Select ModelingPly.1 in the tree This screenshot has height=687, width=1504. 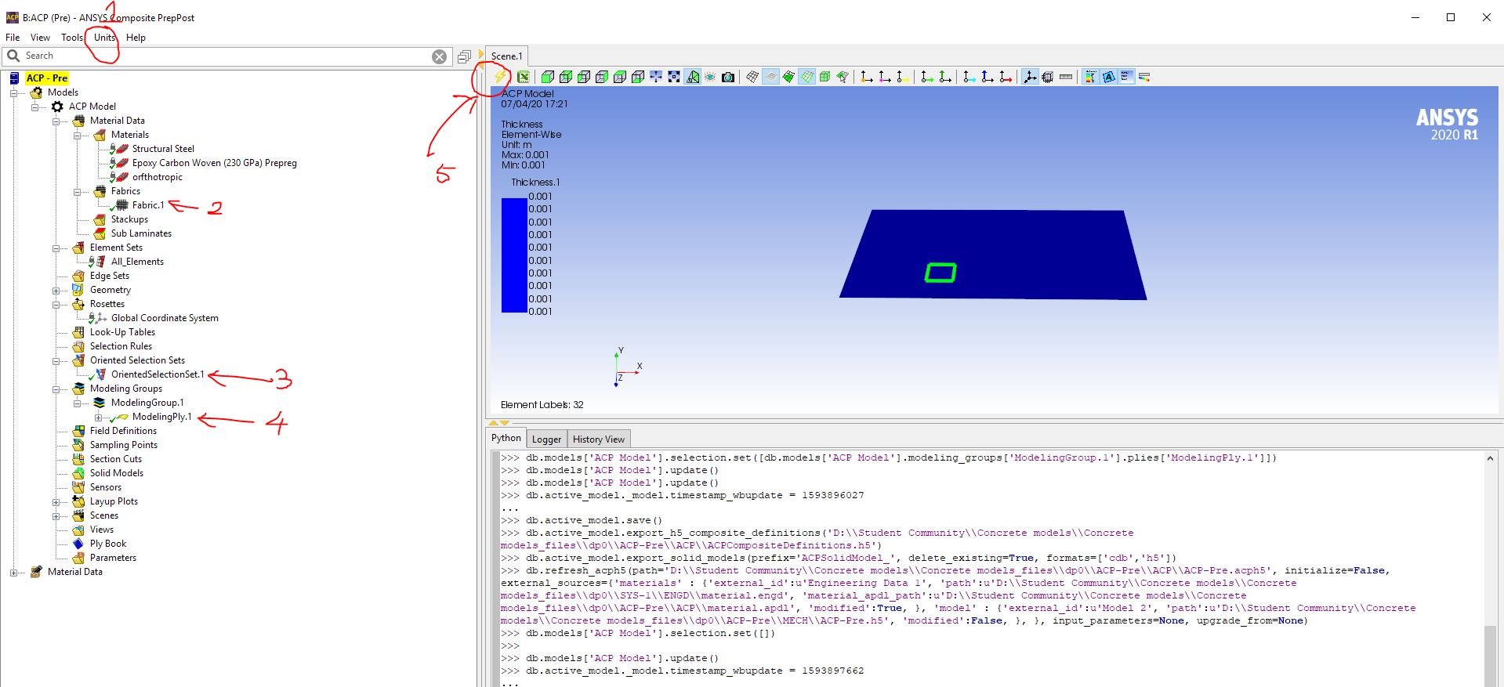(x=161, y=417)
